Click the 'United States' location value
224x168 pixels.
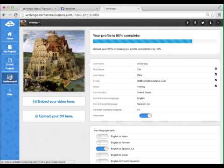[x=144, y=92]
